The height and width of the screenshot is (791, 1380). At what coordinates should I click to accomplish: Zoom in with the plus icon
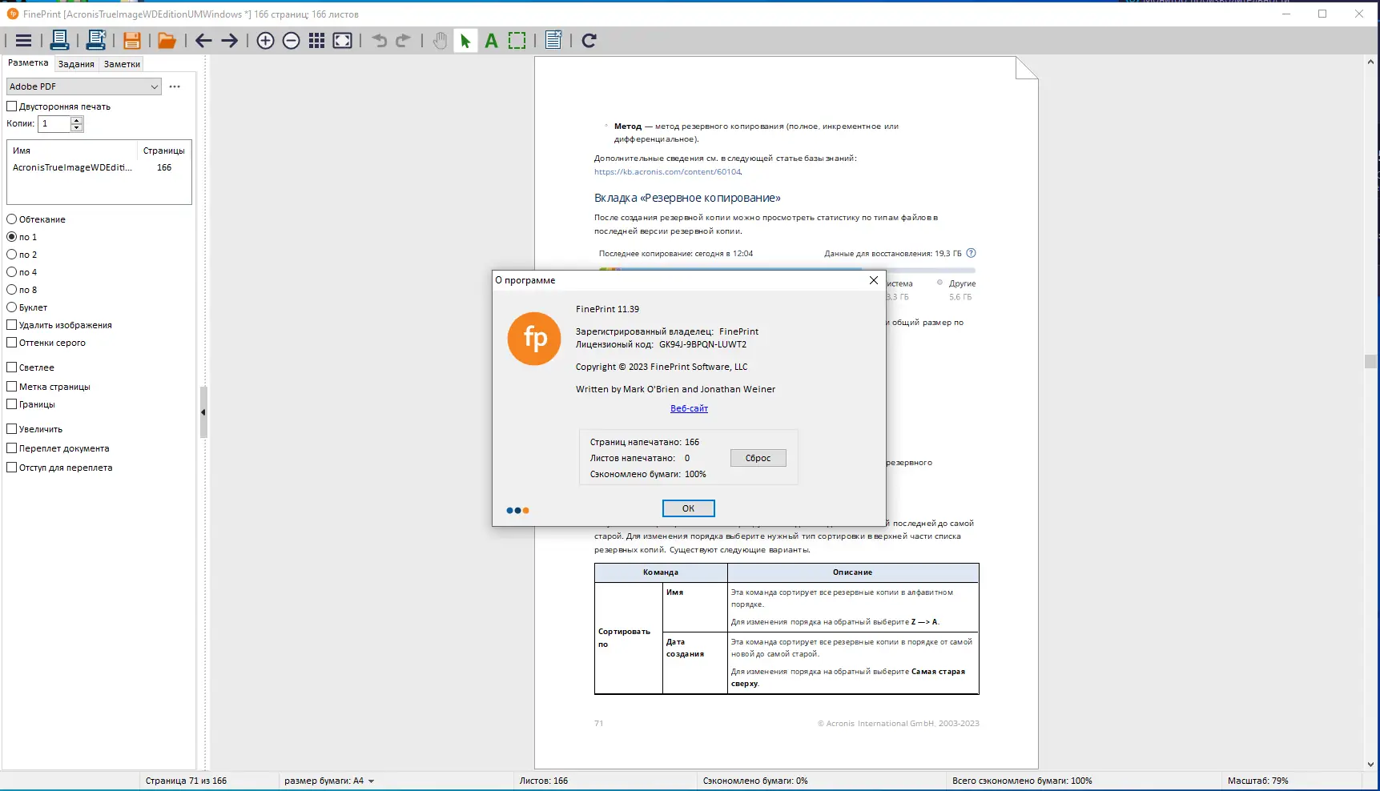coord(266,41)
